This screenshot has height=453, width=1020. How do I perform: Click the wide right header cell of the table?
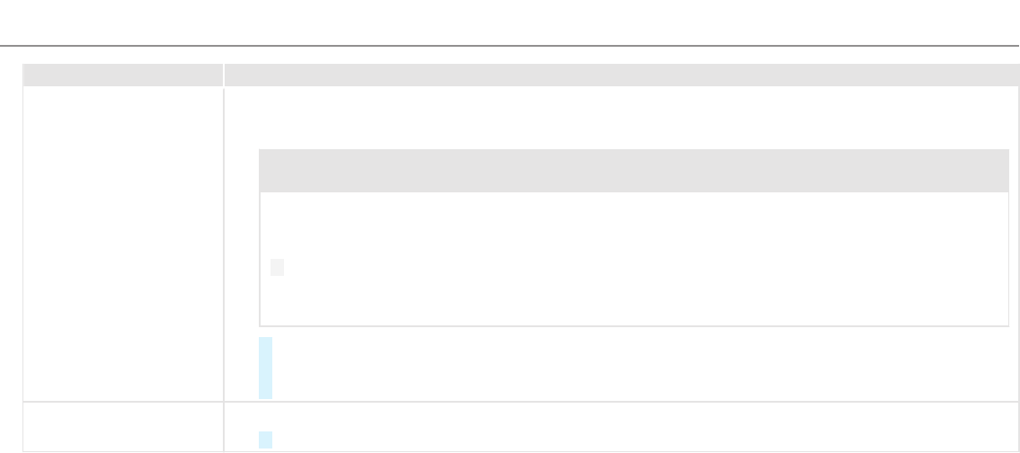pos(620,75)
